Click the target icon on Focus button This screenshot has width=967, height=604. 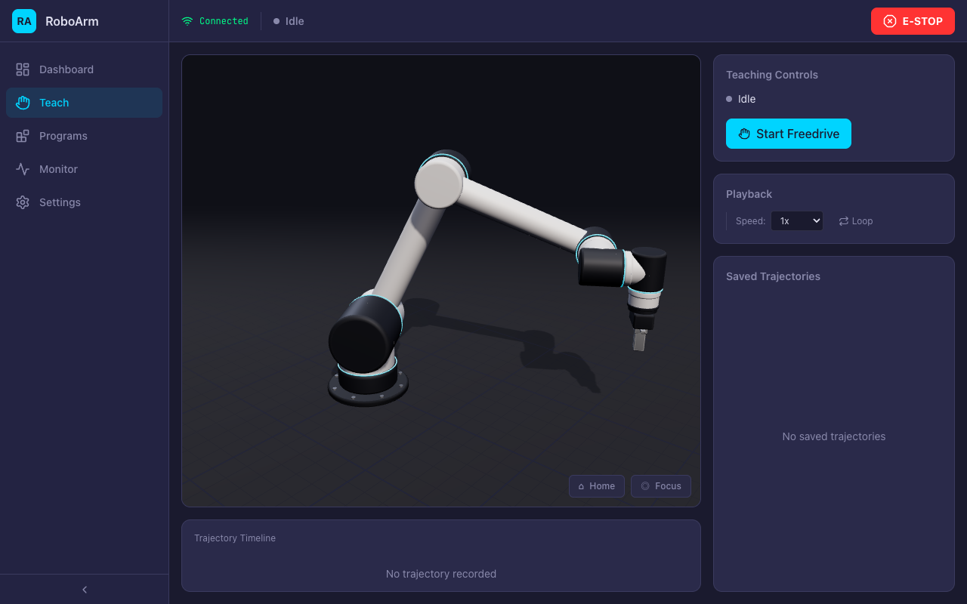[x=645, y=486]
